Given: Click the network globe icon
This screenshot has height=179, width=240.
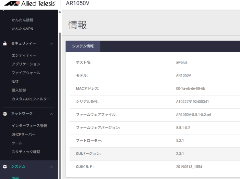Looking at the screenshot, I should 5,113.
